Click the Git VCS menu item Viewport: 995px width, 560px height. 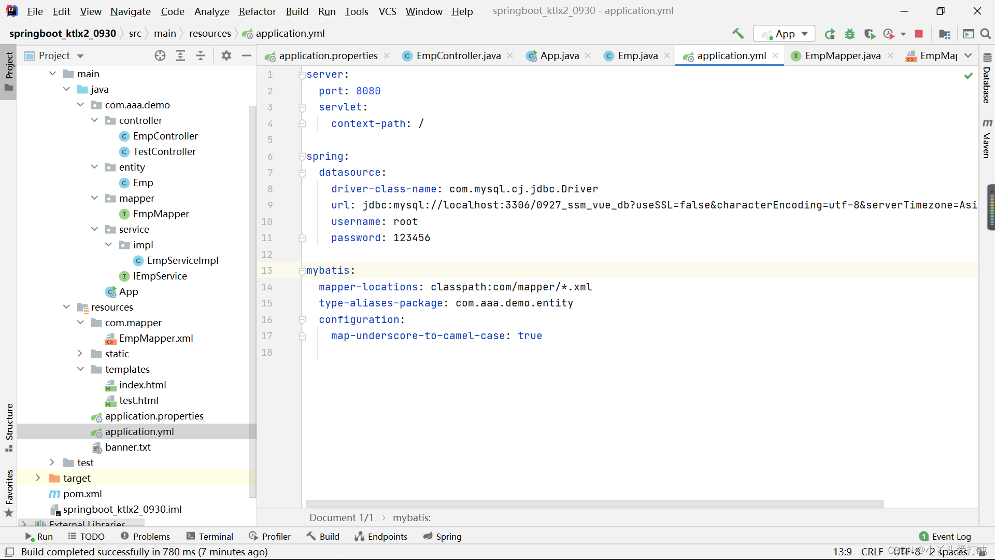click(388, 10)
